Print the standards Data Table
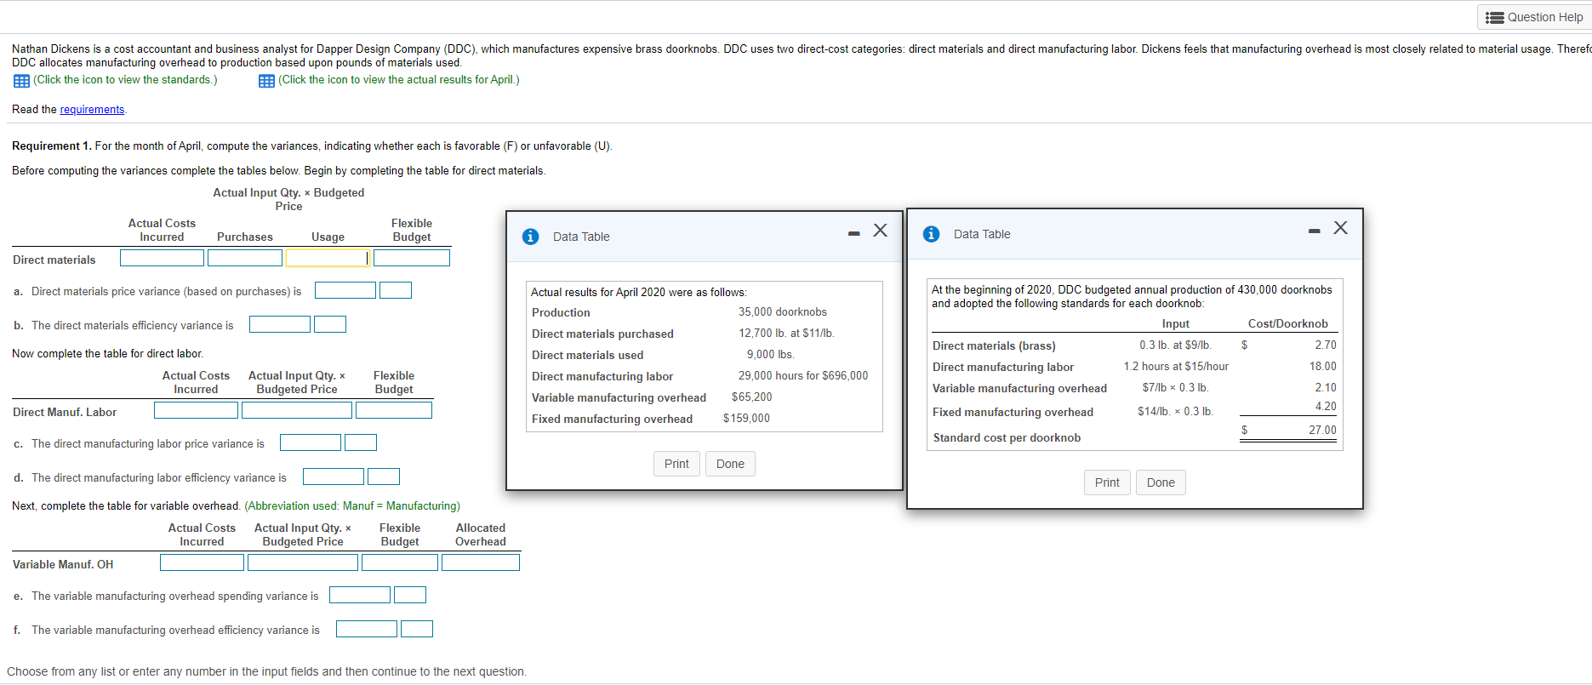This screenshot has width=1592, height=685. 1107,482
